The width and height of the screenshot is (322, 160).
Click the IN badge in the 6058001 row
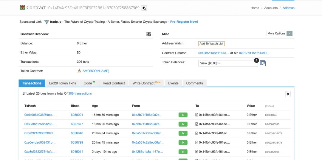tap(183, 115)
